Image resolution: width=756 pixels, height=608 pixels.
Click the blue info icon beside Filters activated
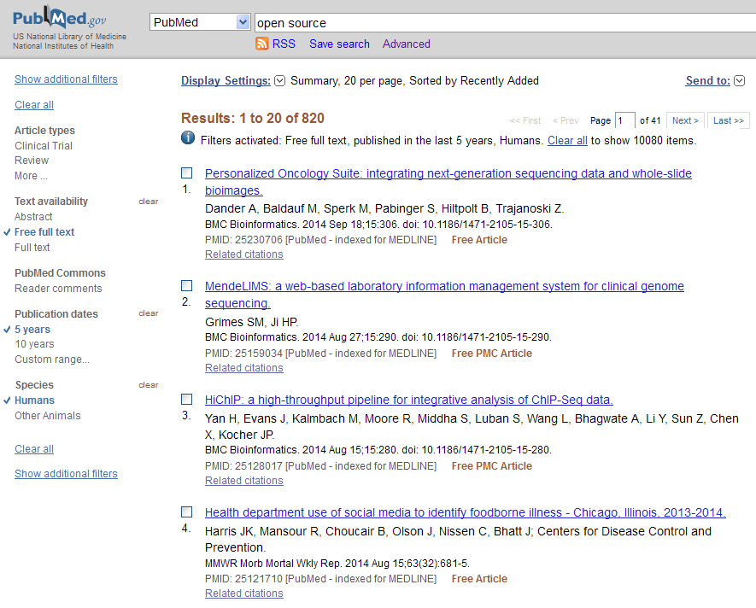[188, 138]
